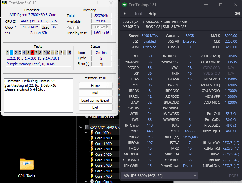Click the Home button in TestMem5
The image size is (242, 183).
point(96,86)
